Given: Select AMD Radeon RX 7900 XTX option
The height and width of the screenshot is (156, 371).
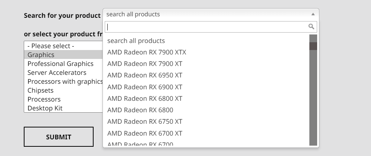Looking at the screenshot, I should (x=147, y=52).
